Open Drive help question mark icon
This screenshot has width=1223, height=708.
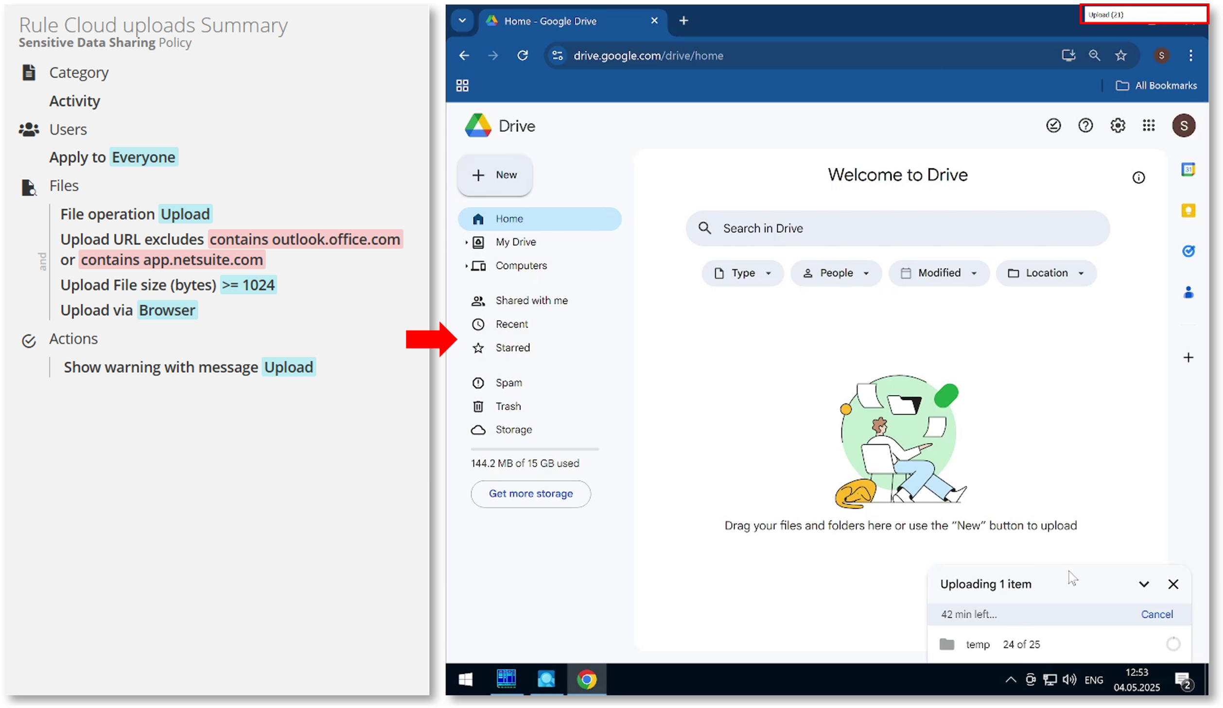1085,125
